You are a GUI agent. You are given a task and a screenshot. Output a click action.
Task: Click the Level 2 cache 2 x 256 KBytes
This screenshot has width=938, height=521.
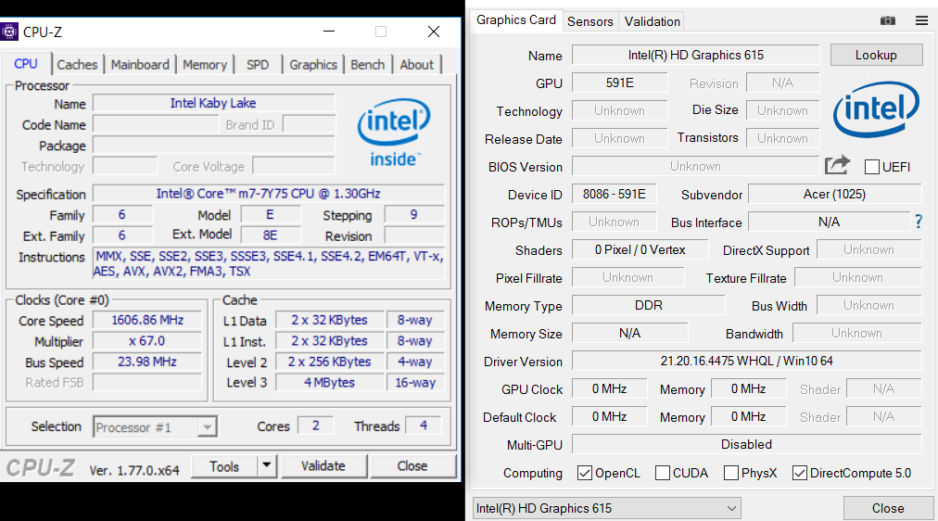point(330,362)
